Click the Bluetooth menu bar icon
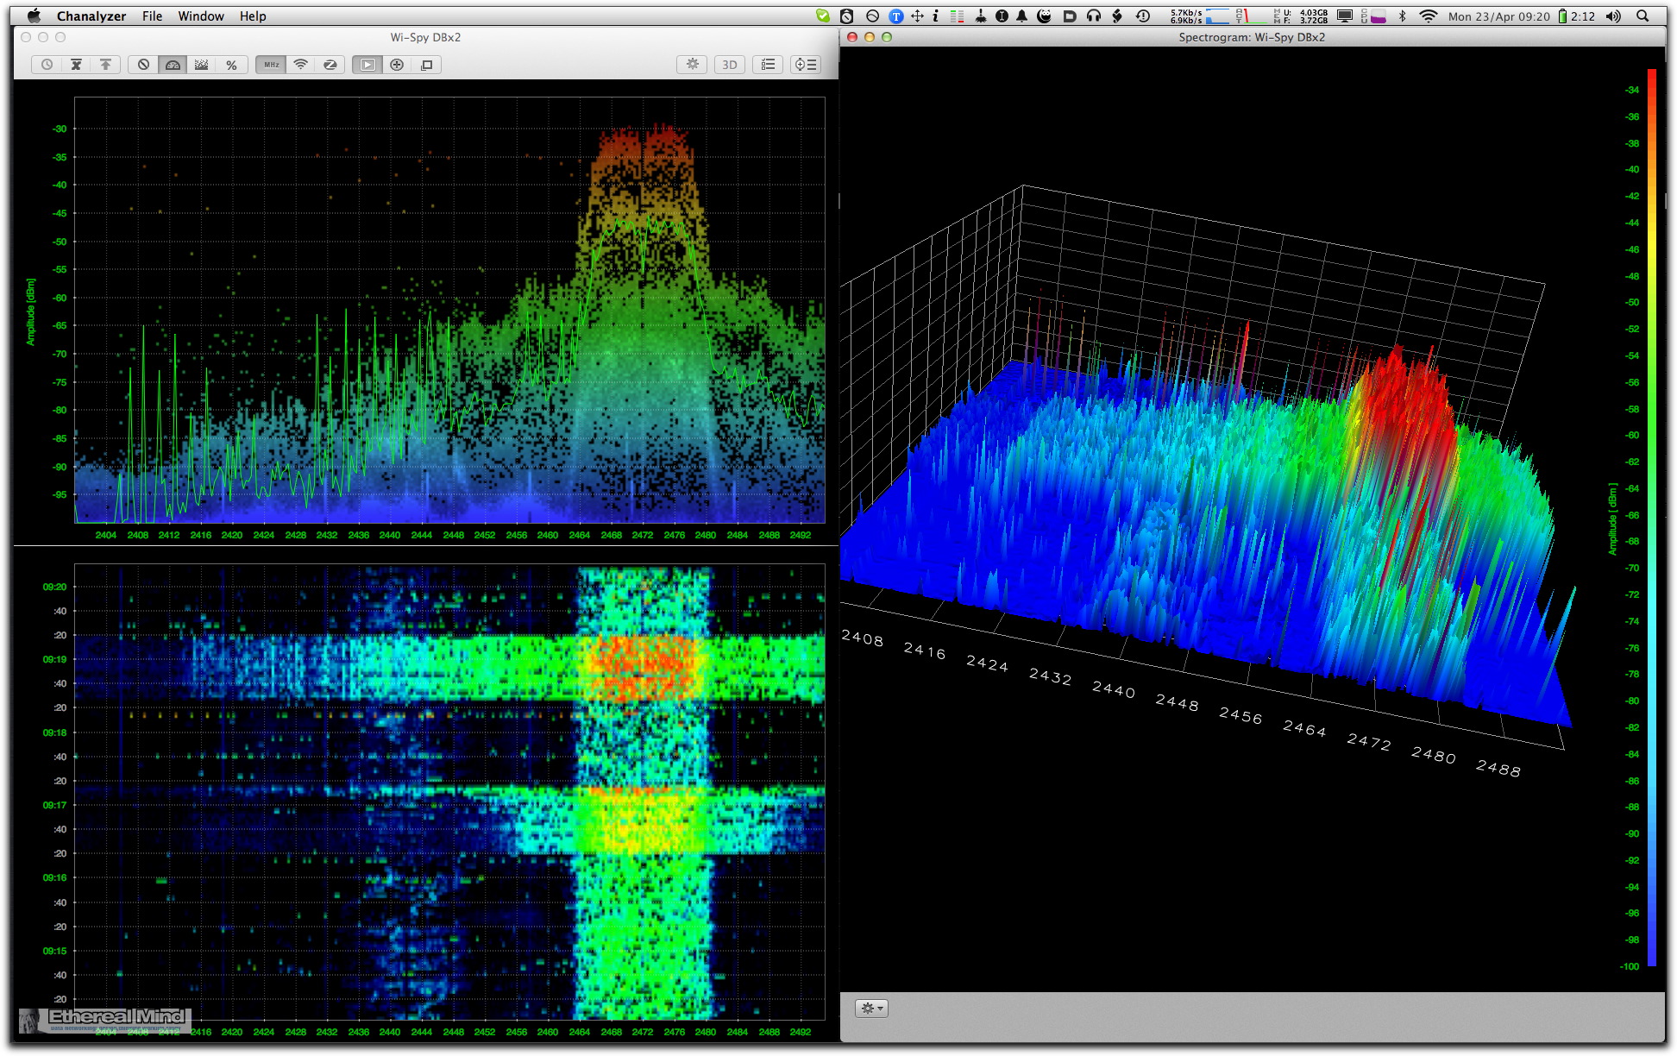Viewport: 1677px width, 1056px height. point(1402,16)
